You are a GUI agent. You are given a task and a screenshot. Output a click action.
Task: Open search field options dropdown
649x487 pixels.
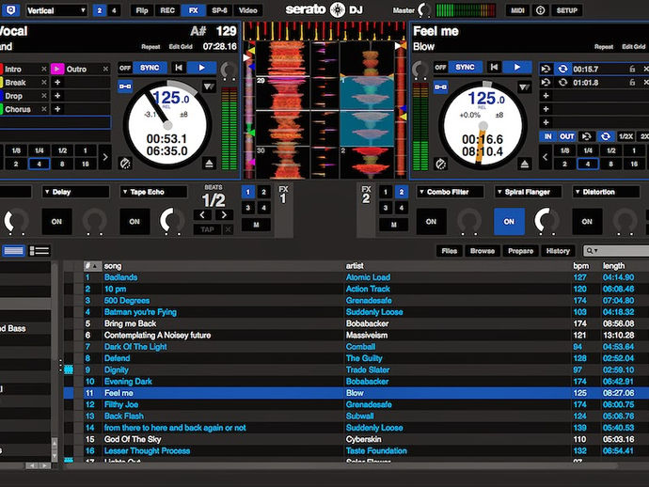click(x=592, y=251)
